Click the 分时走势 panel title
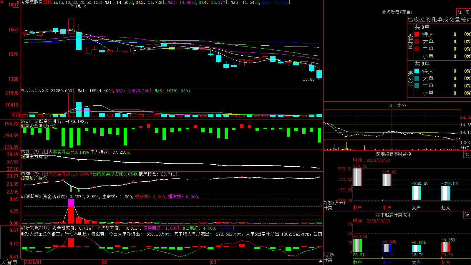Image resolution: width=471 pixels, height=265 pixels. point(397,105)
